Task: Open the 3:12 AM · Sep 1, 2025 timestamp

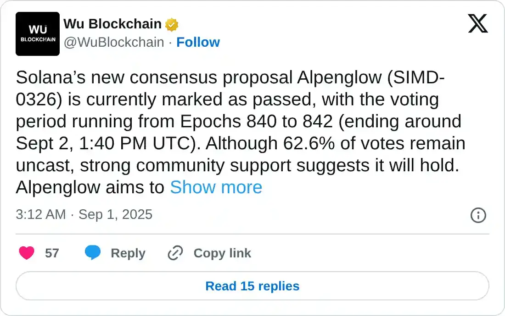Action: pyautogui.click(x=84, y=214)
